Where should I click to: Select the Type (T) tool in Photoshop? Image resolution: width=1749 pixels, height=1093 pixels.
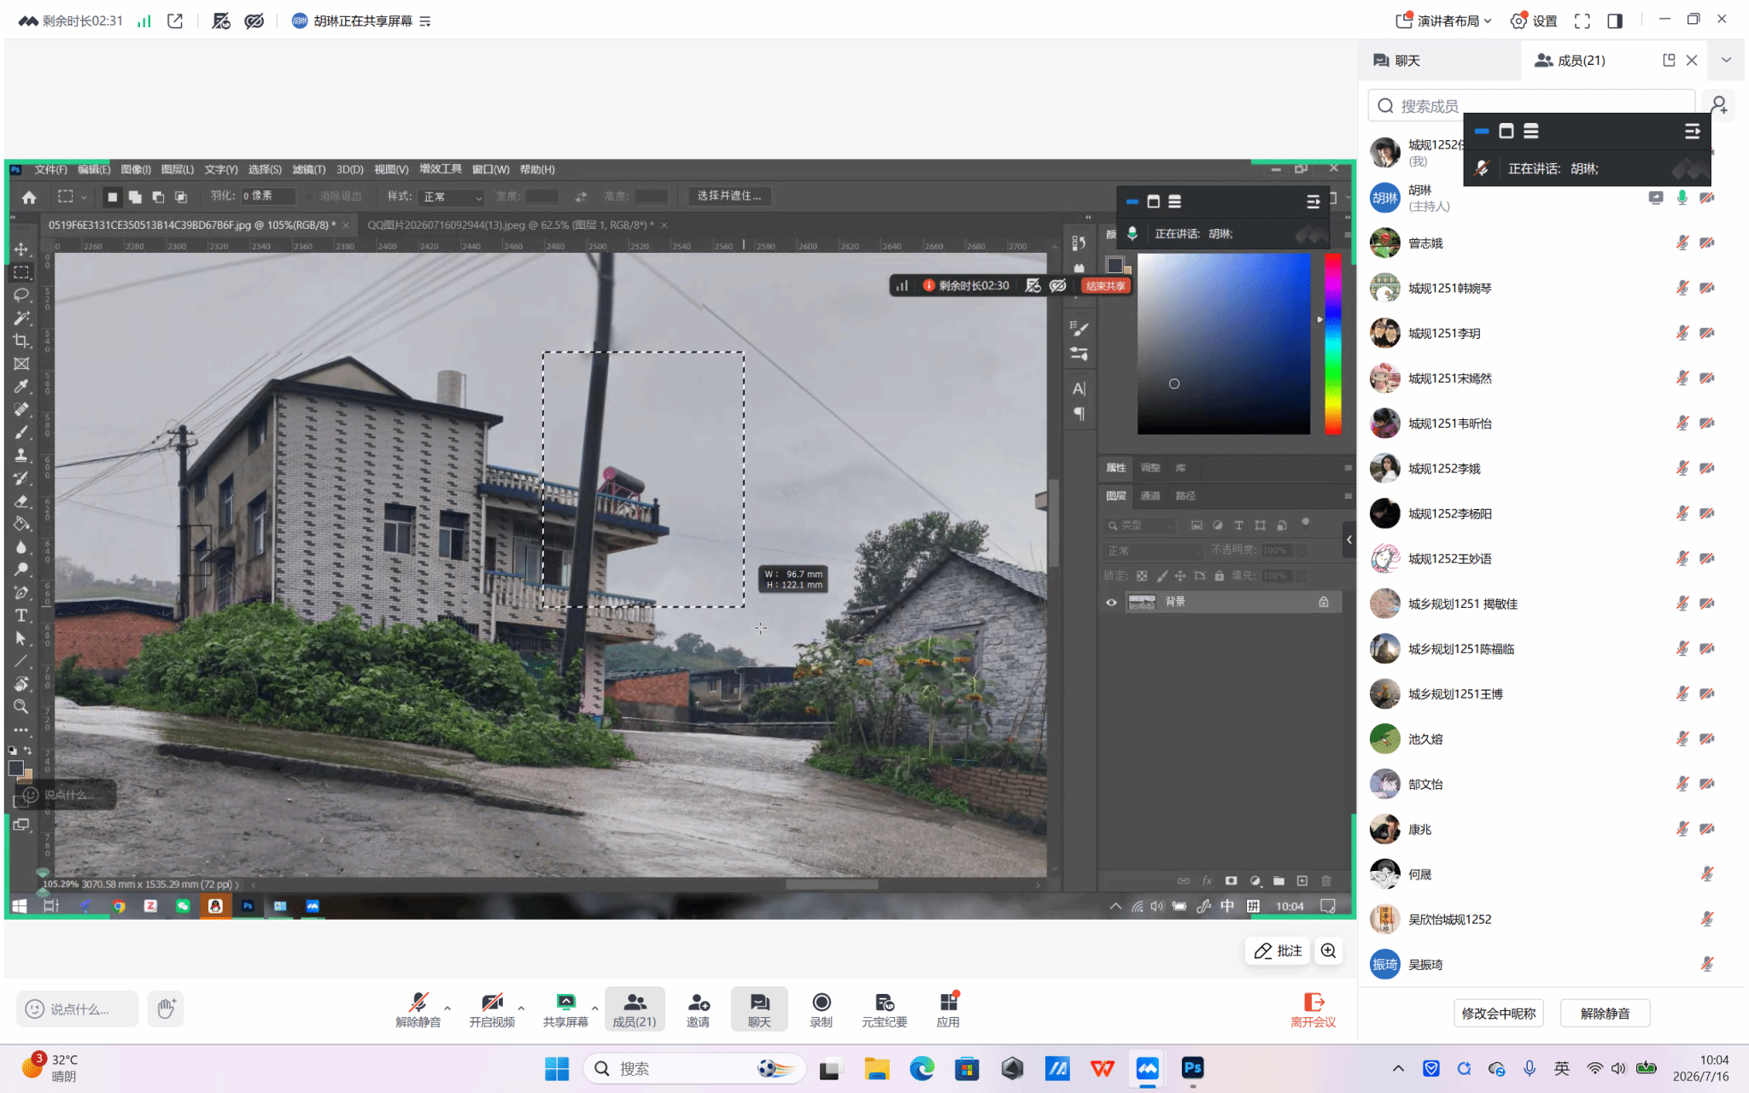tap(21, 616)
